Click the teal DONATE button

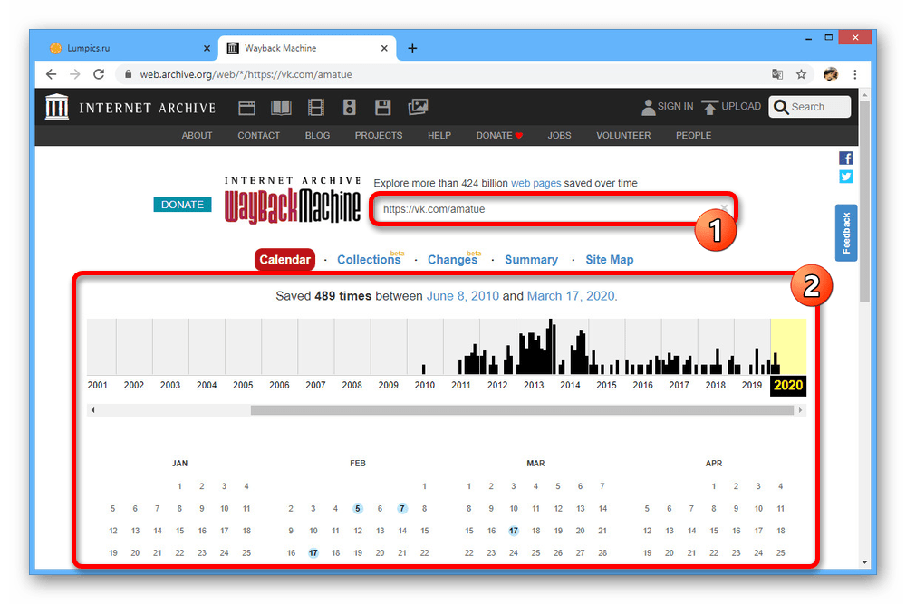point(182,205)
